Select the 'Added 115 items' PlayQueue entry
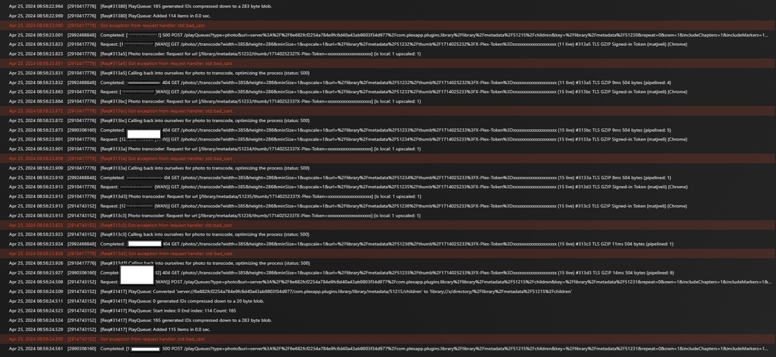This screenshot has height=357, width=776. 388,329
